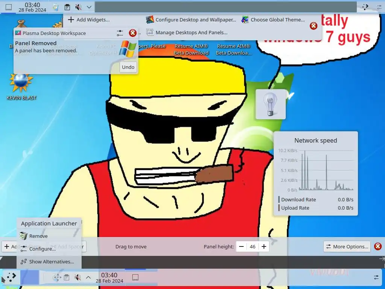Decrease panel height with minus button
Screen dimensions: 385x289
241,246
